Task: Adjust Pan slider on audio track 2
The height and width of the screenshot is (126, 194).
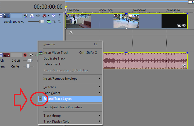Action: click(x=28, y=66)
